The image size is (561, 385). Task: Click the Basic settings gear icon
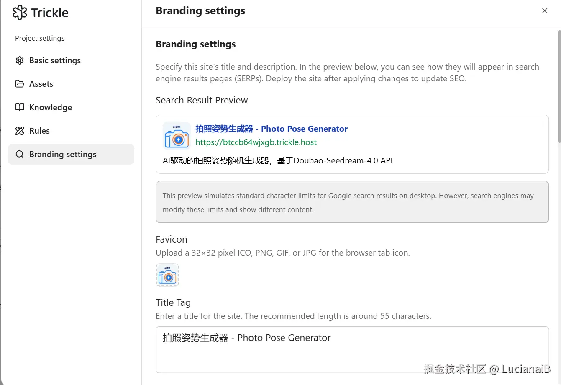20,60
